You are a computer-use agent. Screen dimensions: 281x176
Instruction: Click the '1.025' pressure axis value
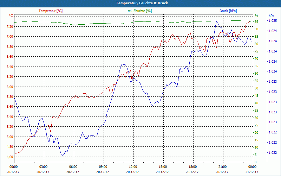point(273,21)
